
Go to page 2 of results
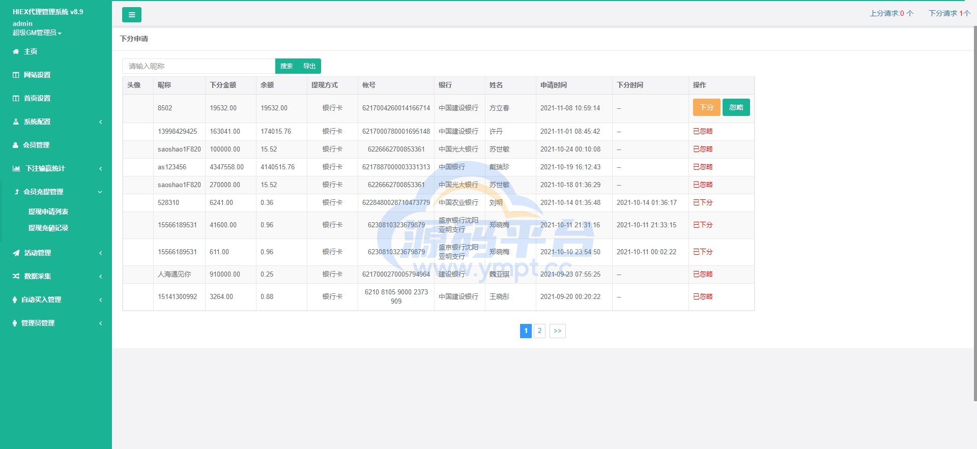click(x=540, y=331)
